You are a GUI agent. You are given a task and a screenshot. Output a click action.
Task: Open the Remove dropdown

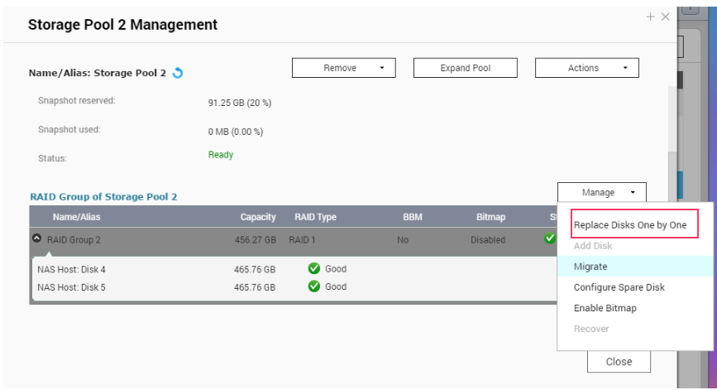(343, 68)
